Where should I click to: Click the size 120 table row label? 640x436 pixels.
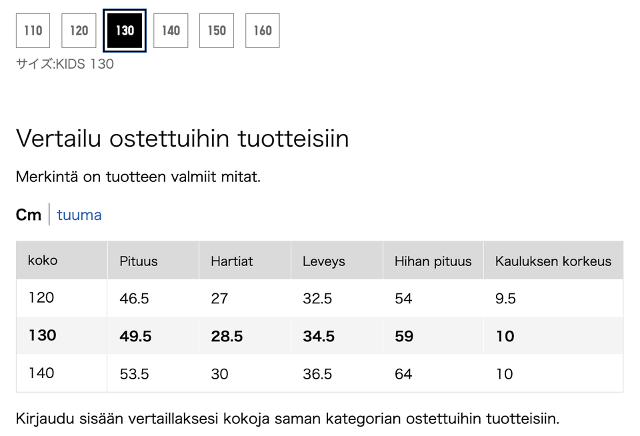click(41, 297)
